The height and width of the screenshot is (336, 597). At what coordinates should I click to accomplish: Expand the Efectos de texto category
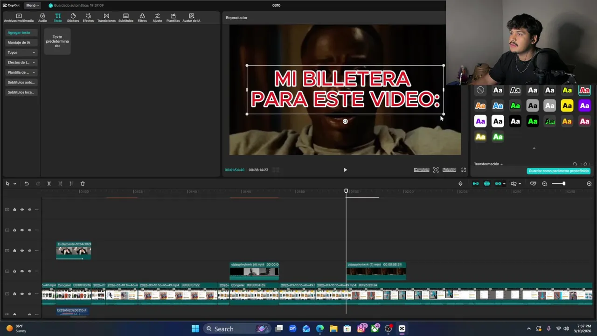(21, 62)
